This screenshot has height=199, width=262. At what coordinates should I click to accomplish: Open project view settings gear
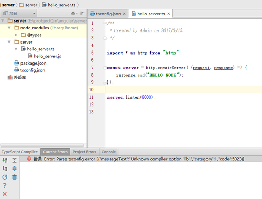[73, 13]
